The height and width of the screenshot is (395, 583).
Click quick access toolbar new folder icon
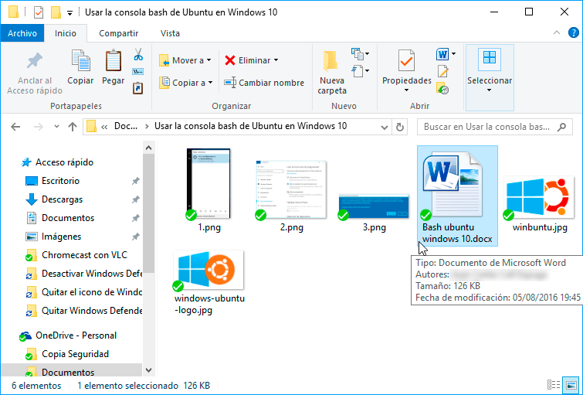click(56, 12)
